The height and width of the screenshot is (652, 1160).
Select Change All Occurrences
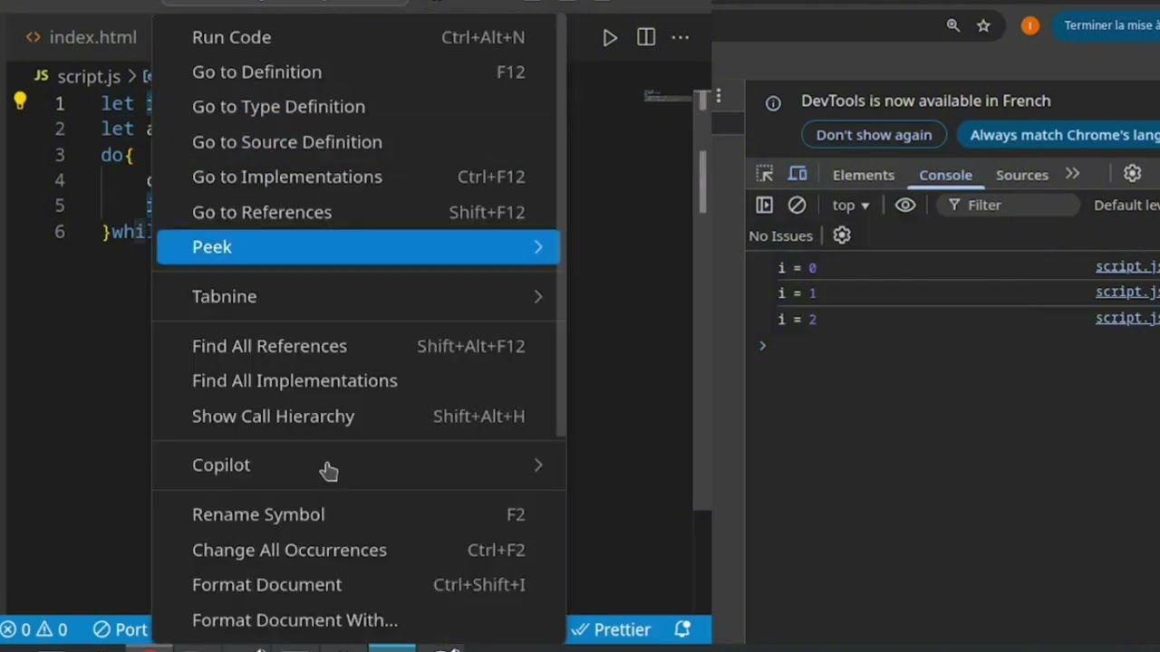358,550
